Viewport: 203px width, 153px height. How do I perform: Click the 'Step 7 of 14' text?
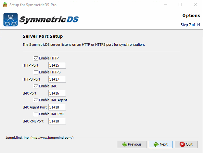click(x=190, y=25)
